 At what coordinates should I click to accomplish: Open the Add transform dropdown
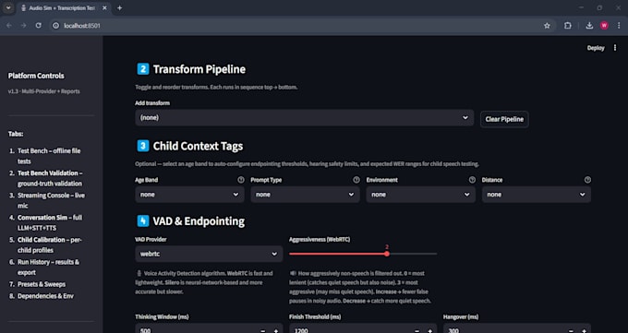(305, 118)
